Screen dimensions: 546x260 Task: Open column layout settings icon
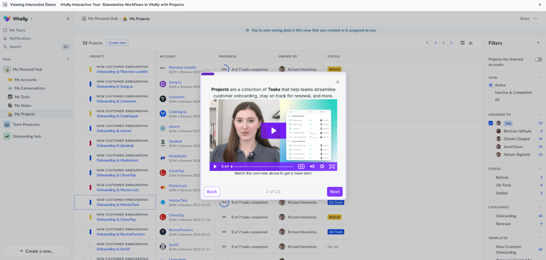462,43
